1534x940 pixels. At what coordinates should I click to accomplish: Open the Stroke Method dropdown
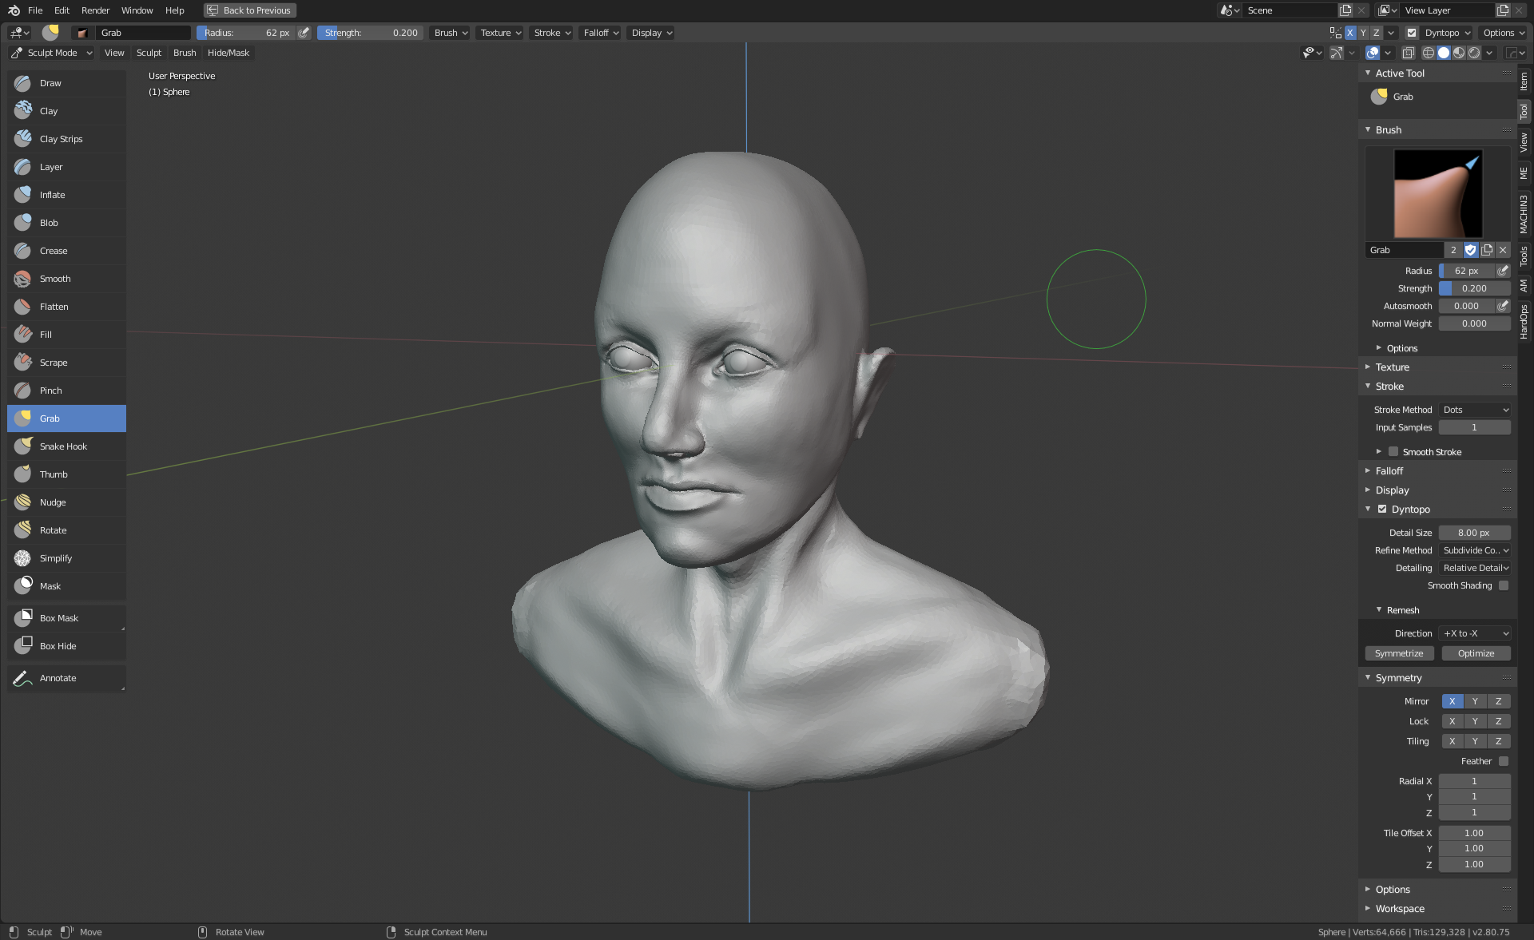1475,410
